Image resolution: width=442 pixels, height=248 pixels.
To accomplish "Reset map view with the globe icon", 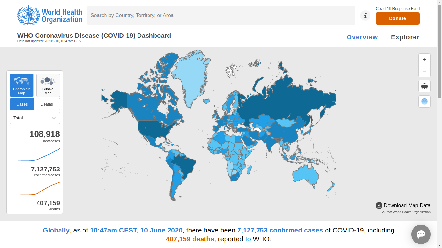I will tap(425, 86).
